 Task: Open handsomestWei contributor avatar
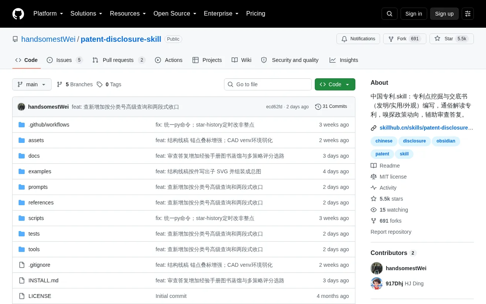377,268
